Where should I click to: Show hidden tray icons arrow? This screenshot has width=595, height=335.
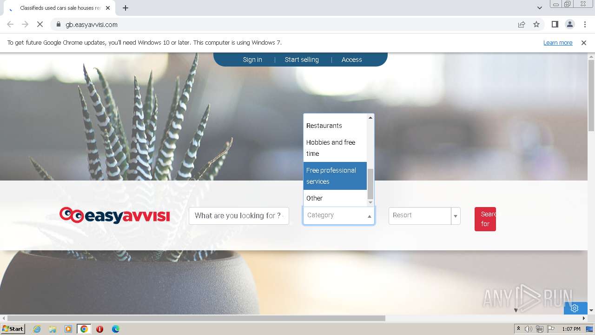[518, 329]
